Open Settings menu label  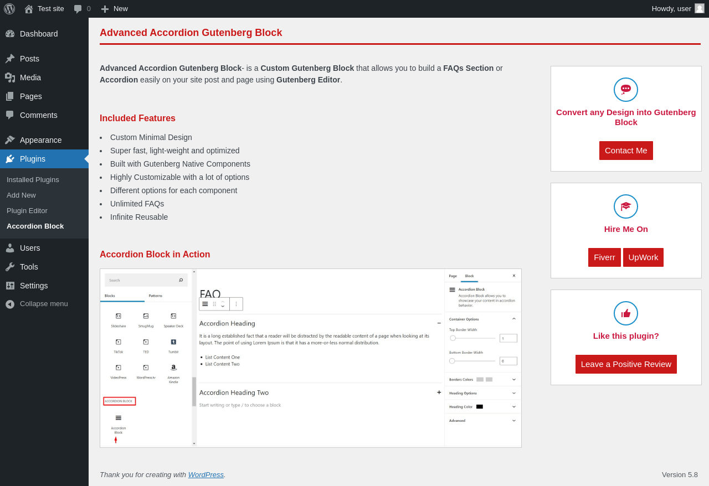click(34, 286)
